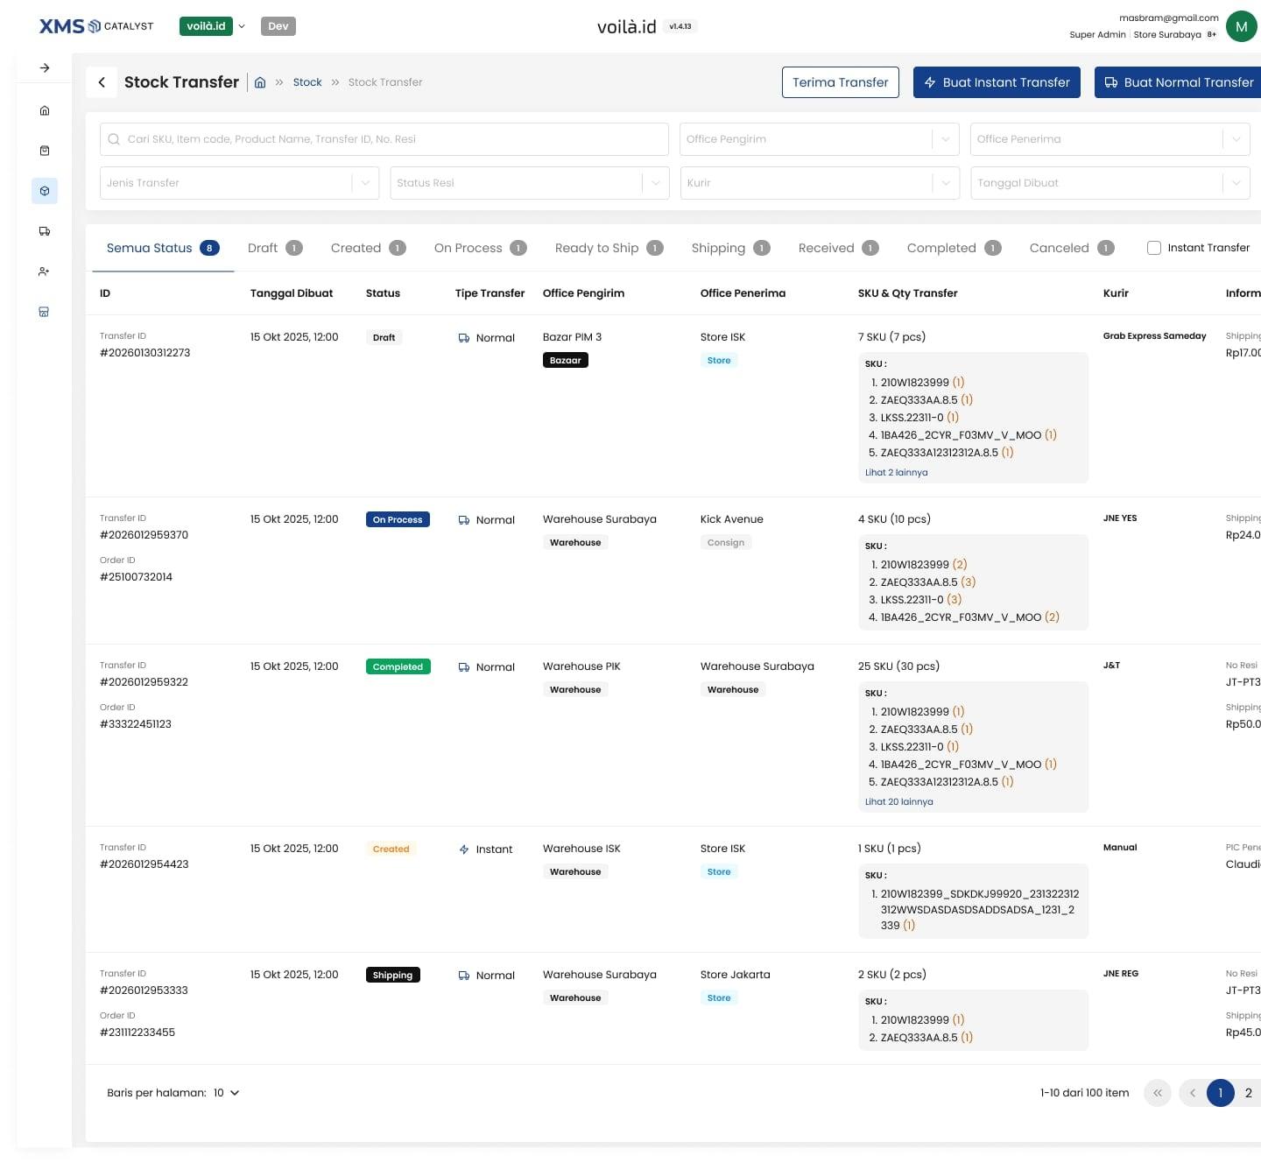1261x1170 pixels.
Task: Go to page 1 in pagination
Action: pyautogui.click(x=1221, y=1093)
